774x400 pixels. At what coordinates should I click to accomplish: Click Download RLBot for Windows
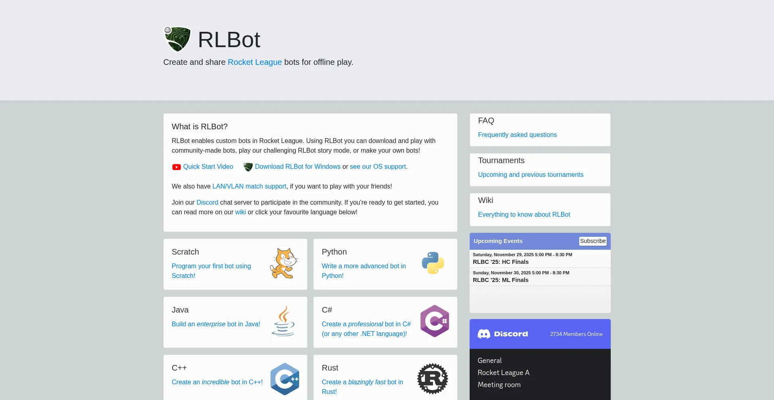[x=298, y=166]
